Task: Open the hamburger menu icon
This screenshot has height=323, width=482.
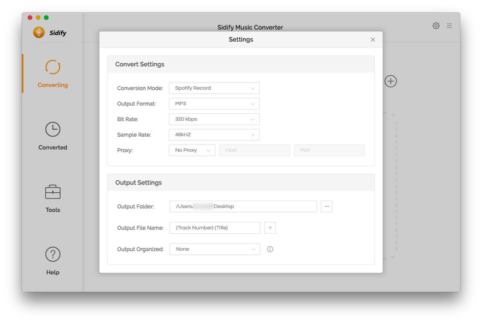Action: [449, 26]
